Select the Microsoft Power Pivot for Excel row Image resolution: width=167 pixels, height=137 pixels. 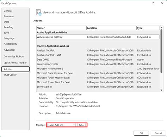98,82
